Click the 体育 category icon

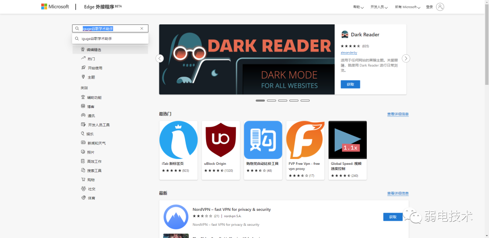click(x=83, y=197)
